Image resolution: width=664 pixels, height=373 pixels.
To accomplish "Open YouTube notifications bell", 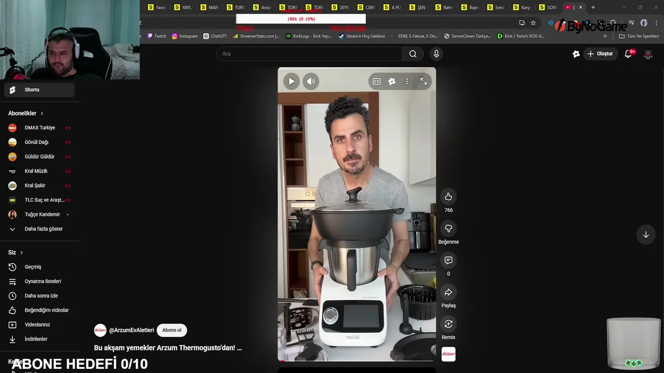I will (628, 54).
